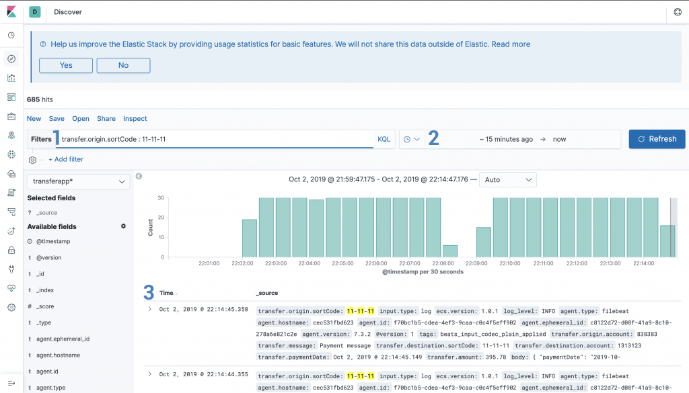Open Management gear icon in sidebar
The height and width of the screenshot is (393, 689).
tap(11, 307)
